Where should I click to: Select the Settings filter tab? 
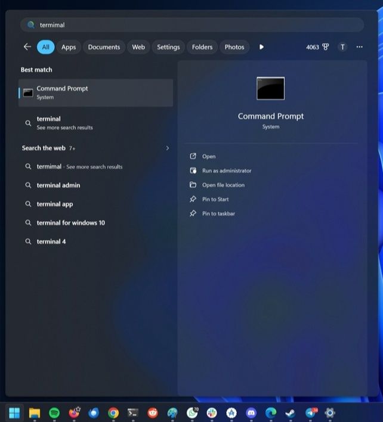168,47
